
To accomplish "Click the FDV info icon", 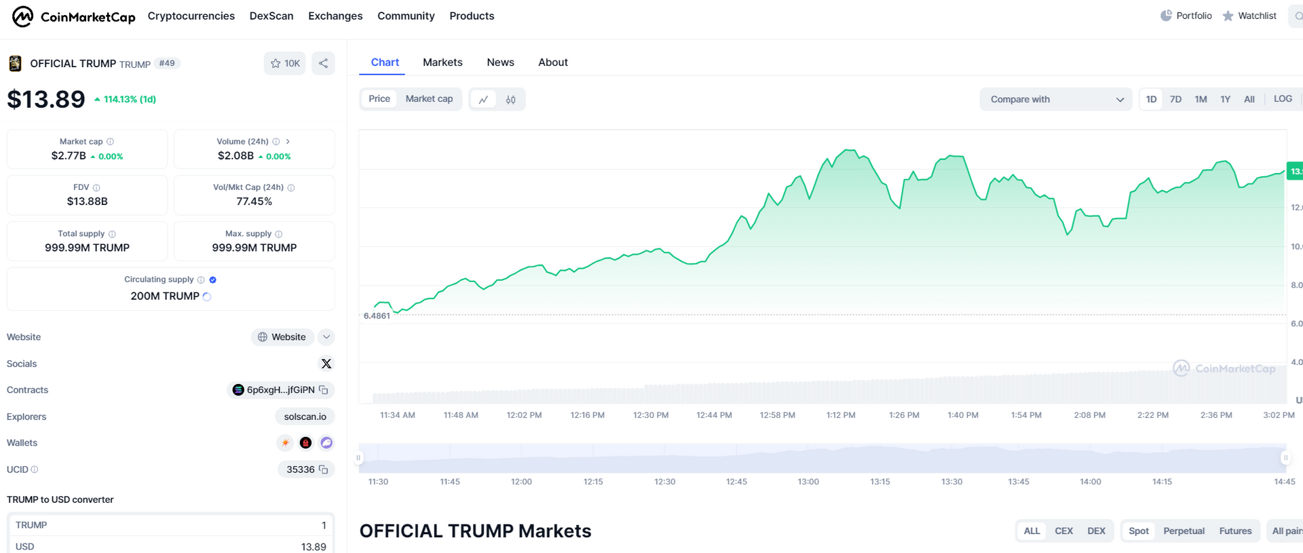I will tap(96, 187).
